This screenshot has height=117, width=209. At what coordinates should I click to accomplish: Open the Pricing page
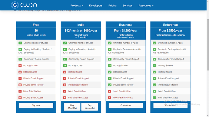112,5
